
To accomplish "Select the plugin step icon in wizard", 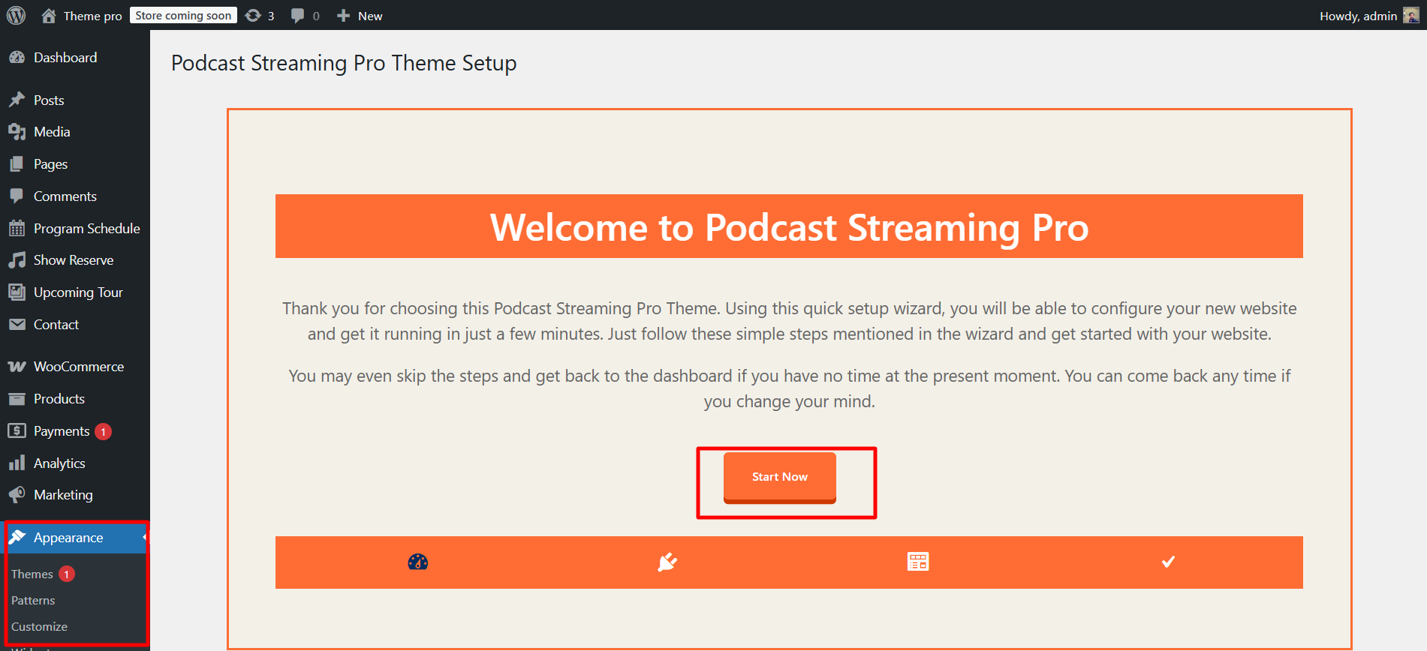I will [667, 562].
